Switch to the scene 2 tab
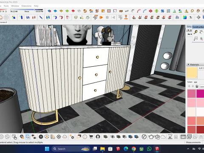This screenshot has height=153, width=204. coord(3,22)
